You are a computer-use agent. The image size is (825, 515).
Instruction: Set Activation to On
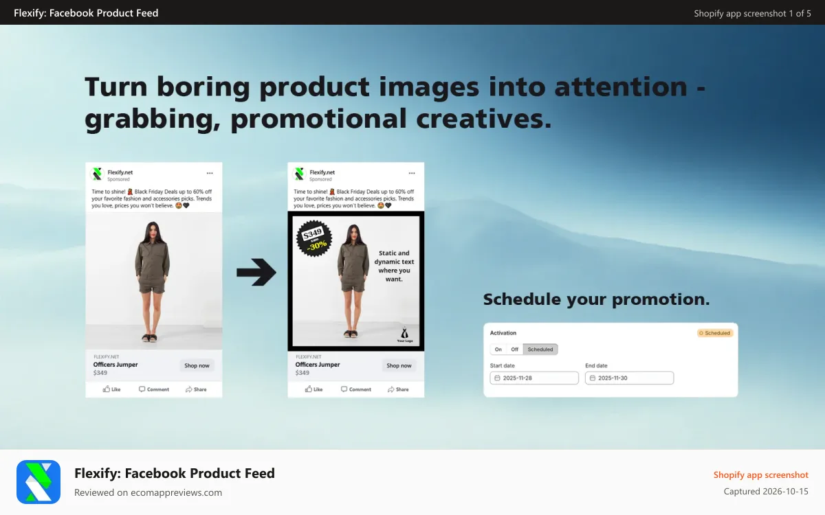498,350
